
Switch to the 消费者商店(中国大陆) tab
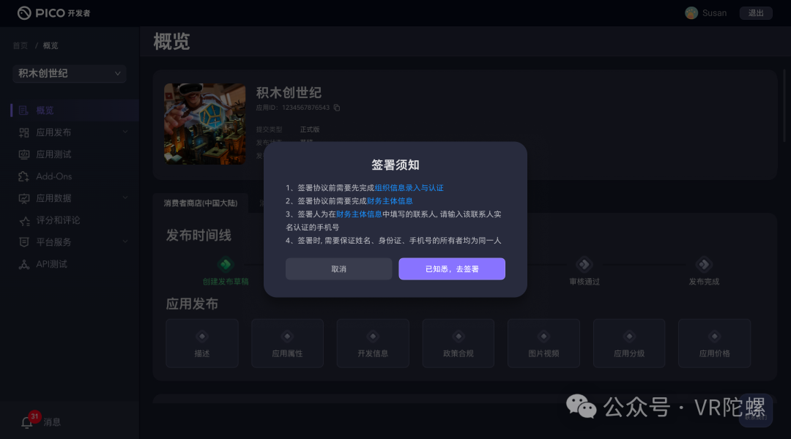point(200,203)
